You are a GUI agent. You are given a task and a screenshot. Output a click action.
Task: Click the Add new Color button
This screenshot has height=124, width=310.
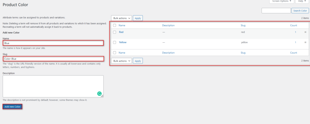[x=12, y=107]
